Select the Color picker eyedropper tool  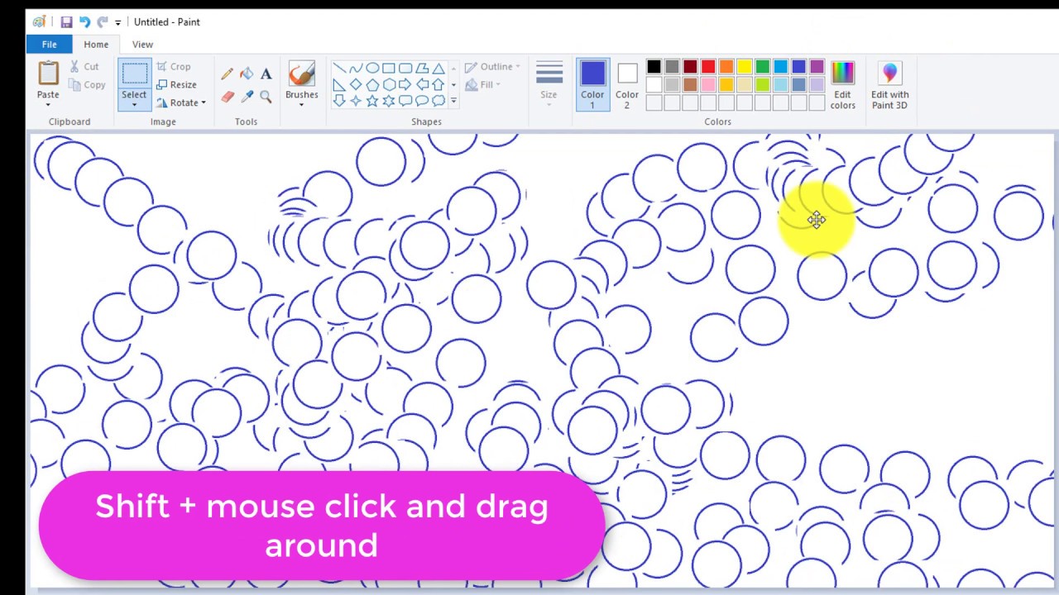[x=247, y=97]
